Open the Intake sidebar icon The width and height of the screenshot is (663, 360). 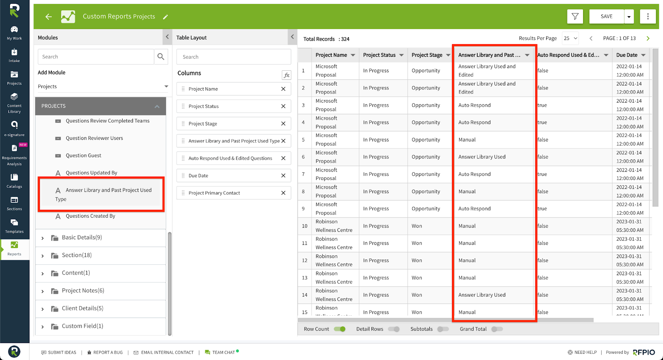point(15,55)
